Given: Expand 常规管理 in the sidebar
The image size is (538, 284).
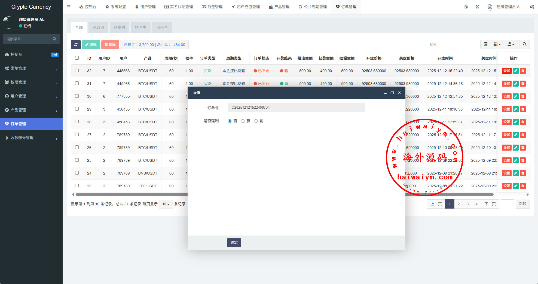Looking at the screenshot, I should tap(31, 68).
